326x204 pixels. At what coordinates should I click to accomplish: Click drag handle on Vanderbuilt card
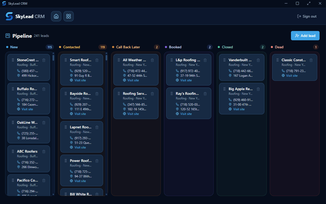point(224,60)
